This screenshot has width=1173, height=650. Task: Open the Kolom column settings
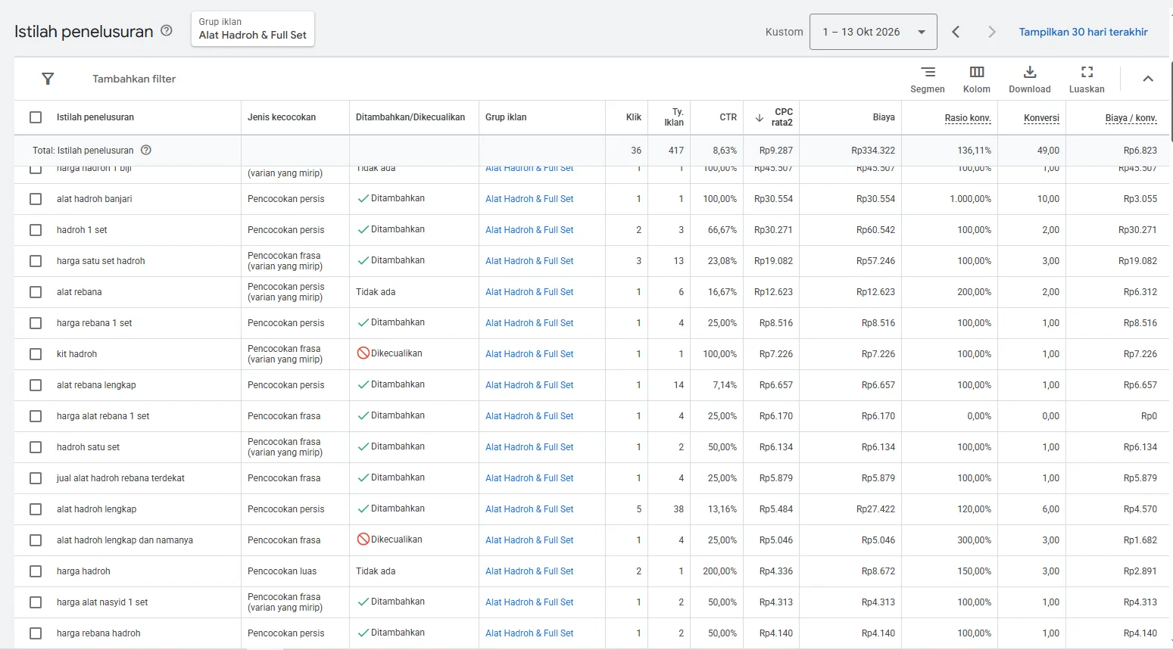(x=977, y=79)
